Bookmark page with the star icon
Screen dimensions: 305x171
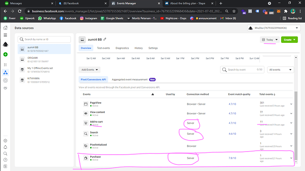(234, 11)
